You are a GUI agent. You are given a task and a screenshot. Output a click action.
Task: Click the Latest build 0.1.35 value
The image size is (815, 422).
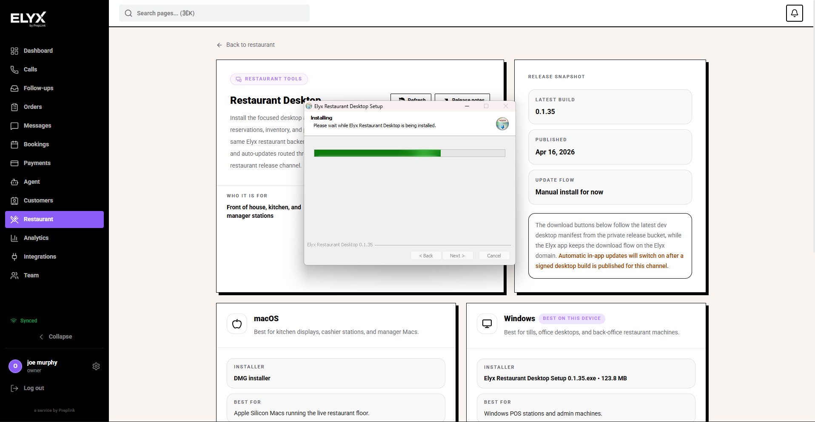545,111
